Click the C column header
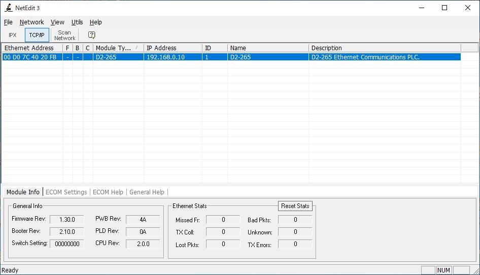This screenshot has height=275, width=480. (88, 48)
